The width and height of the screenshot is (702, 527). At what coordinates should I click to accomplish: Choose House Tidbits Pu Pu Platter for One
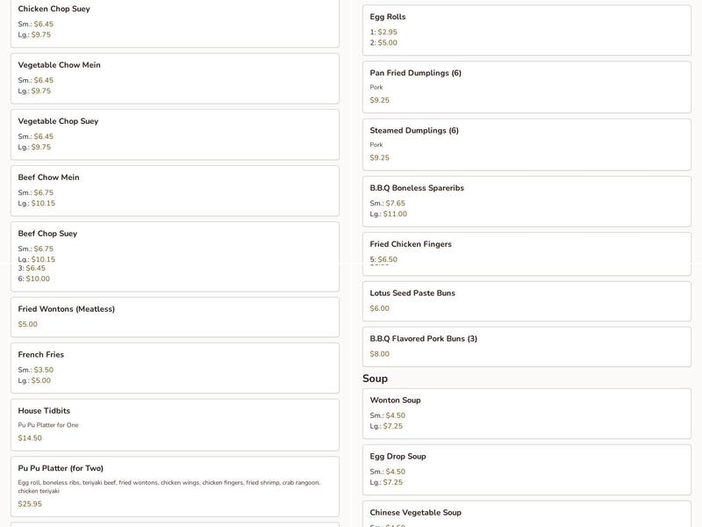click(x=175, y=425)
